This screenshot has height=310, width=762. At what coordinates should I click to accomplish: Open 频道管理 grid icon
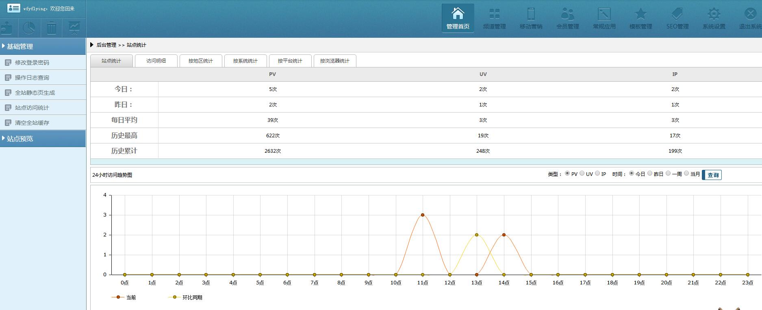(x=494, y=14)
